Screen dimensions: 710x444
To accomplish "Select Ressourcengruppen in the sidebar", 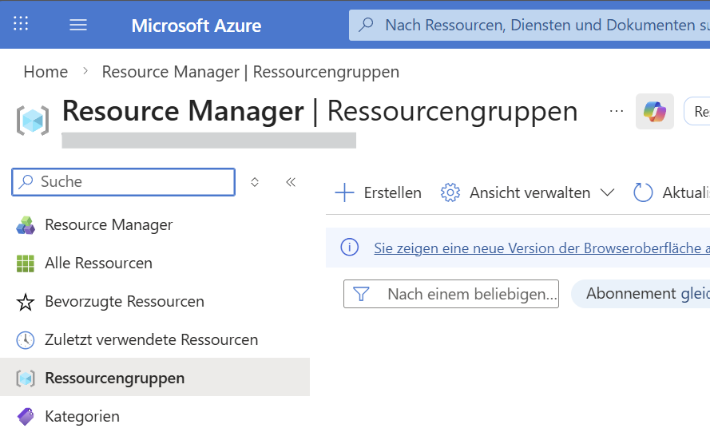I will (x=114, y=379).
